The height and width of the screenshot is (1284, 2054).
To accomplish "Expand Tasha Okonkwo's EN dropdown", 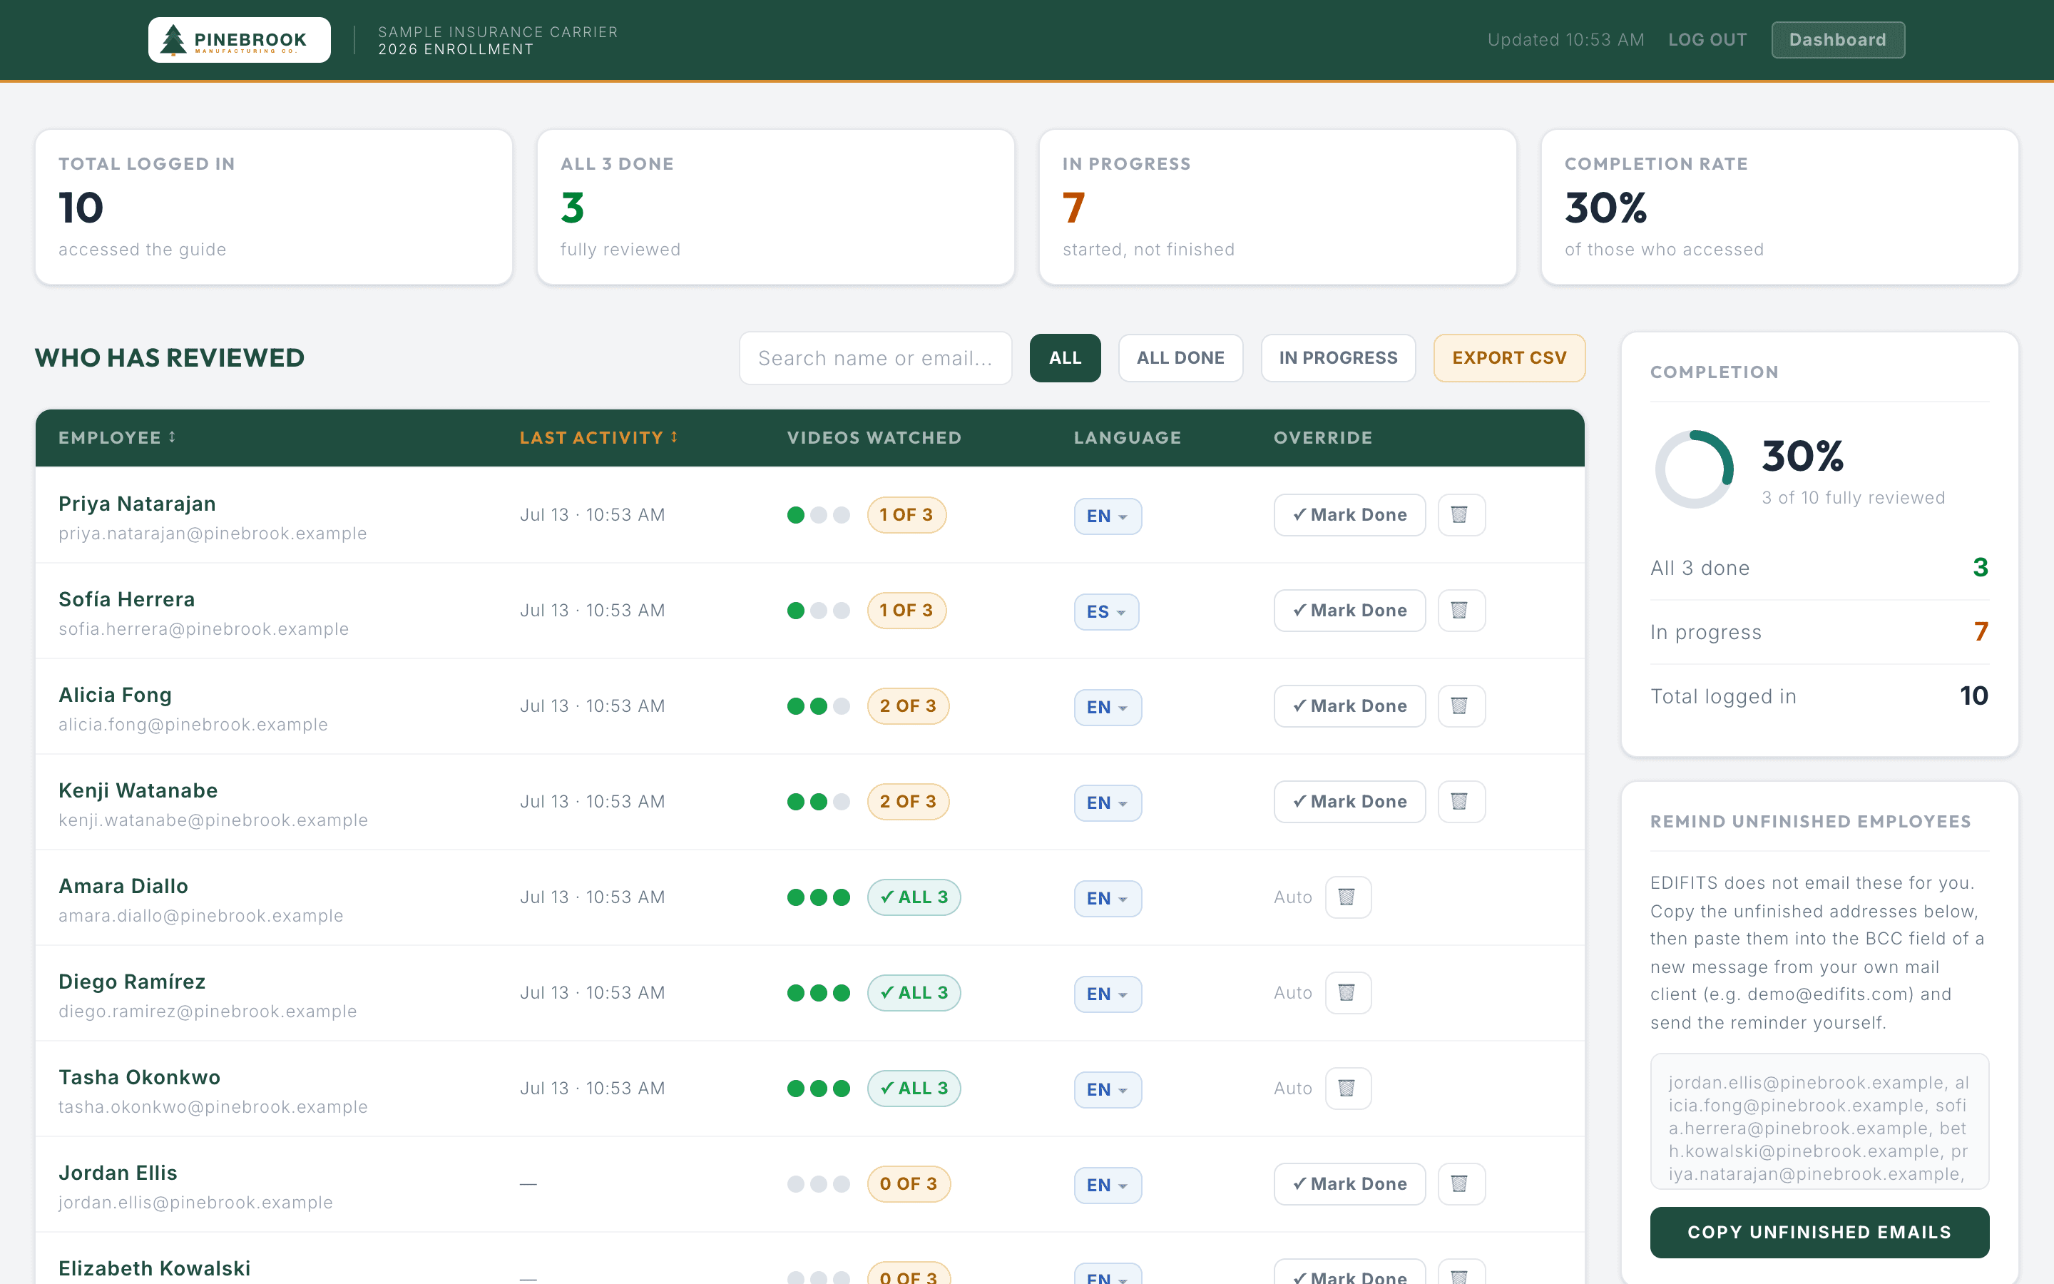I will [1108, 1089].
